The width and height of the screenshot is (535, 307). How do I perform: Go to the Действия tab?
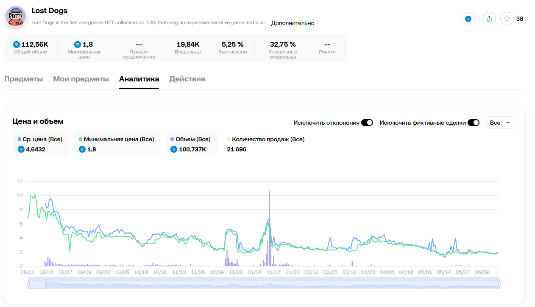point(187,79)
